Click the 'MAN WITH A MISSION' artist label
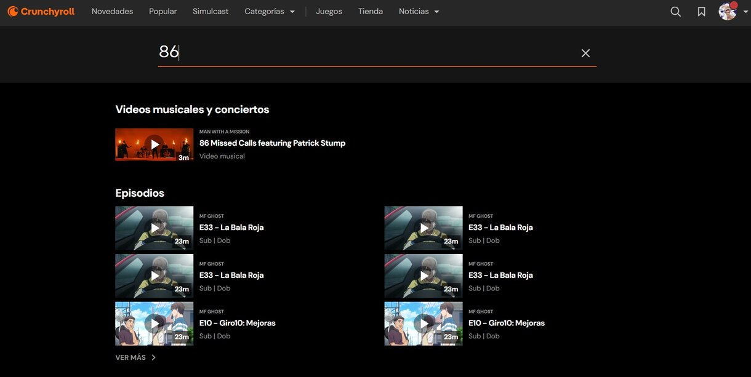 click(224, 132)
